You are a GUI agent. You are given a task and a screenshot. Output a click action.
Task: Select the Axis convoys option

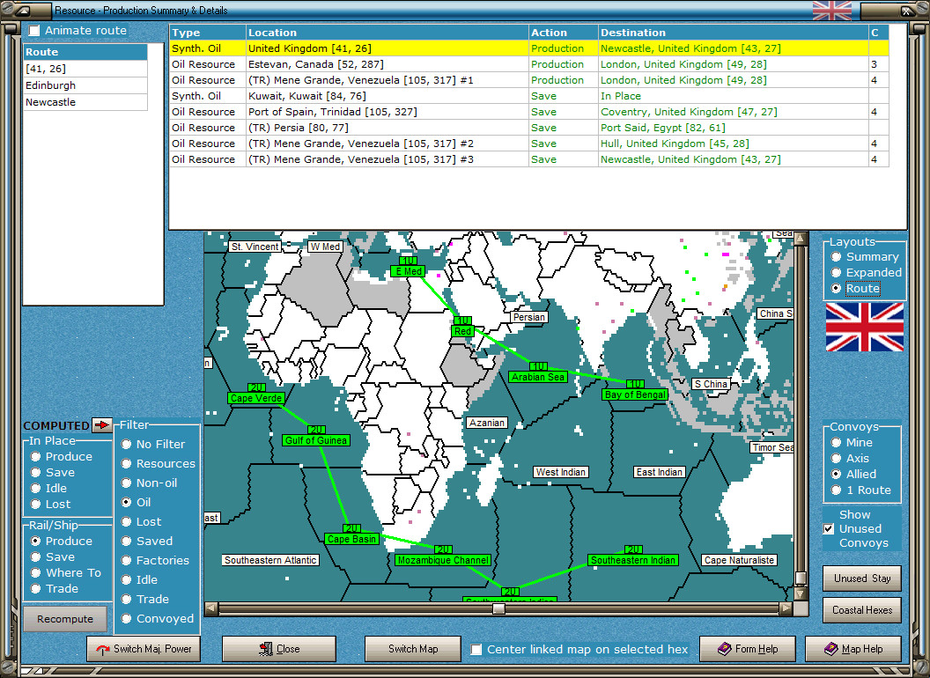tap(837, 459)
